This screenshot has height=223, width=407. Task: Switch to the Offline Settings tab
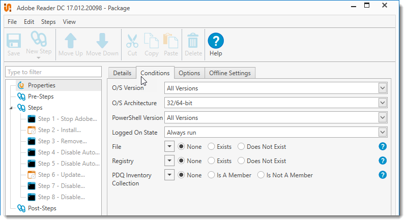pyautogui.click(x=229, y=73)
